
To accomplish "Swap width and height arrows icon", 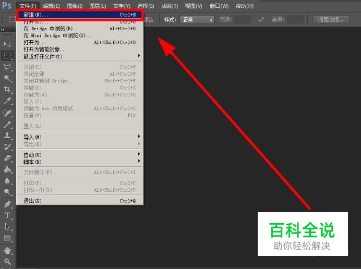I will (x=261, y=20).
